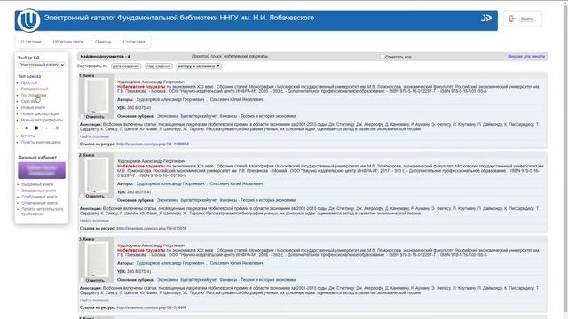
Task: Click Найти похожие under record 1
Action: tap(94, 136)
